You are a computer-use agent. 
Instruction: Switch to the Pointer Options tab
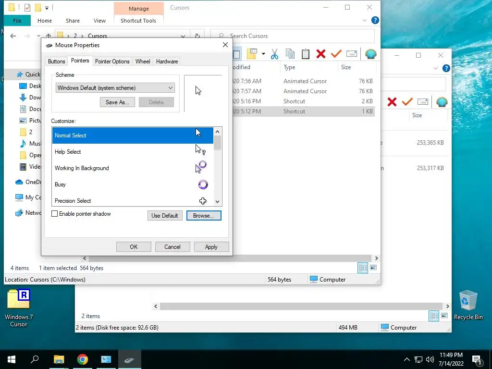[112, 61]
